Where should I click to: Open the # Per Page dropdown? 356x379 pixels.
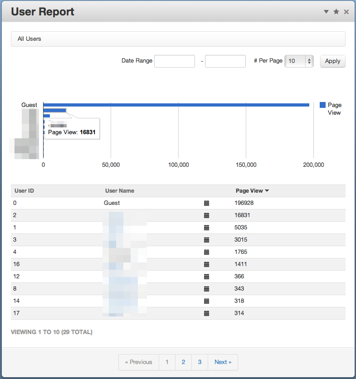[299, 61]
